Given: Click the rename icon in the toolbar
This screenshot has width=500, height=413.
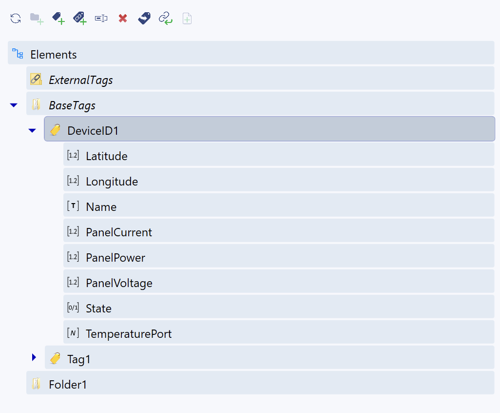Looking at the screenshot, I should tap(101, 19).
